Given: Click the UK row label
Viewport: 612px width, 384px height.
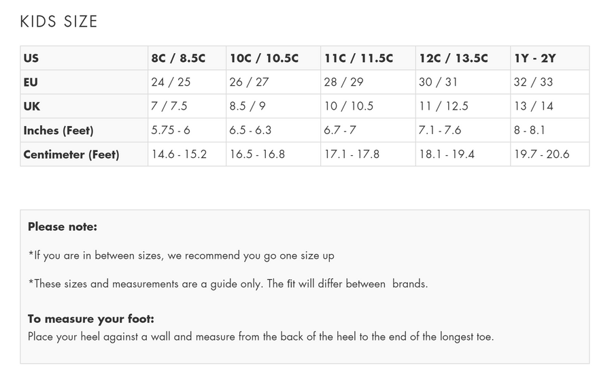Looking at the screenshot, I should [x=31, y=106].
